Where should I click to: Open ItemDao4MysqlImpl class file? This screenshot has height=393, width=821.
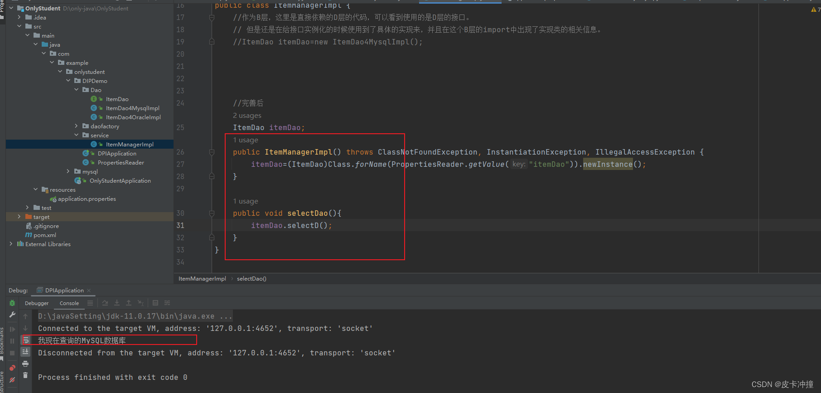pyautogui.click(x=132, y=108)
